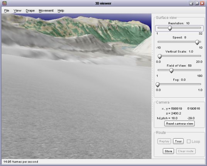Click the Vertical Scale slider handle
The width and height of the screenshot is (207, 166).
point(160,56)
